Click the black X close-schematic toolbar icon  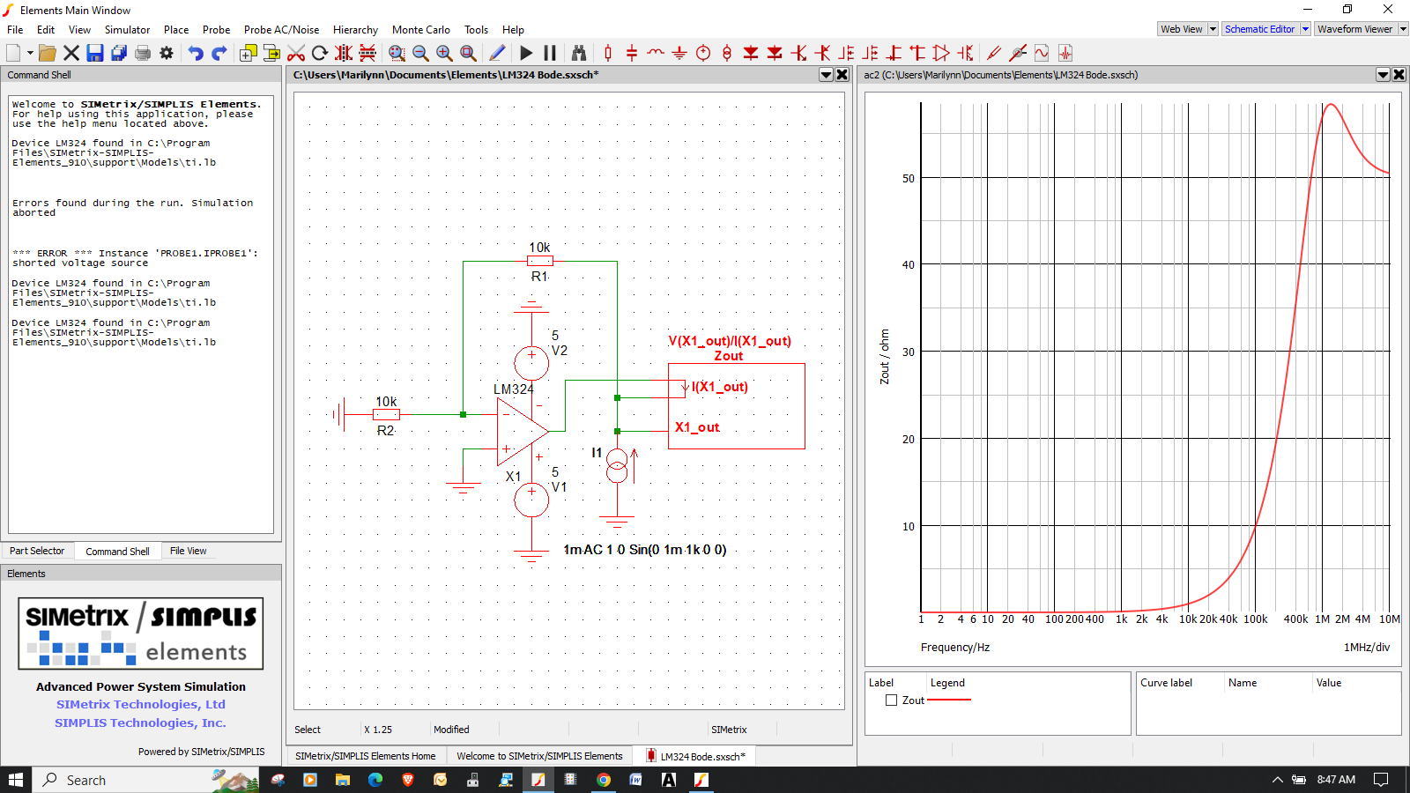pos(71,53)
